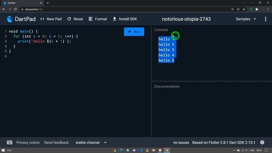This screenshot has height=153, width=272.
Task: Click the zoom magnifier icon in the address bar
Action: (x=232, y=9)
